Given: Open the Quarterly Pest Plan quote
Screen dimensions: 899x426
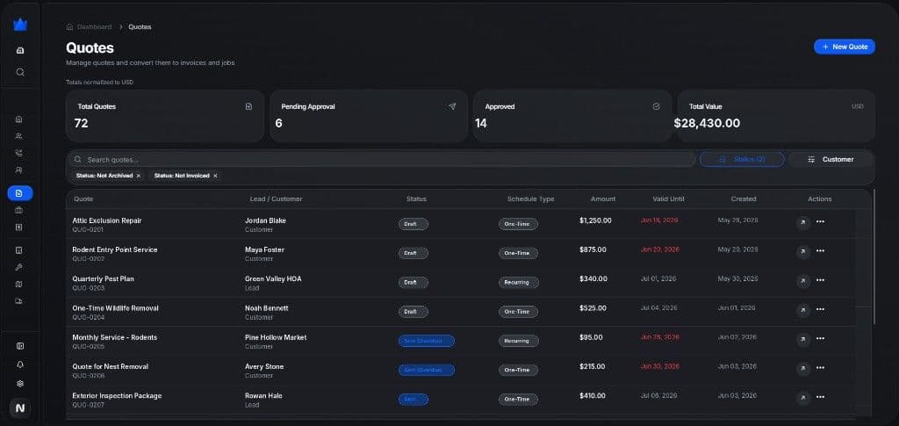Looking at the screenshot, I should [x=103, y=279].
